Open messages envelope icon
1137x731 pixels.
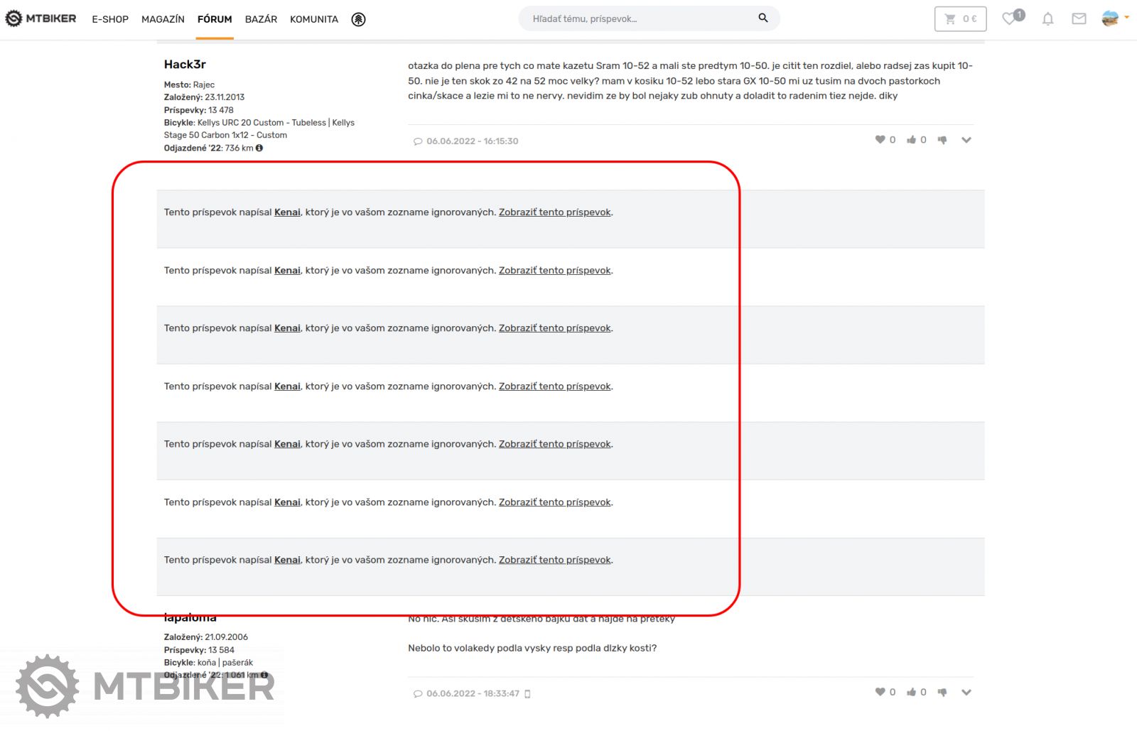[x=1079, y=19]
